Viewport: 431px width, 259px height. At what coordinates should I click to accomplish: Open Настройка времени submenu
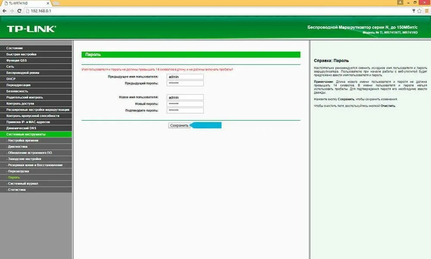(x=36, y=140)
